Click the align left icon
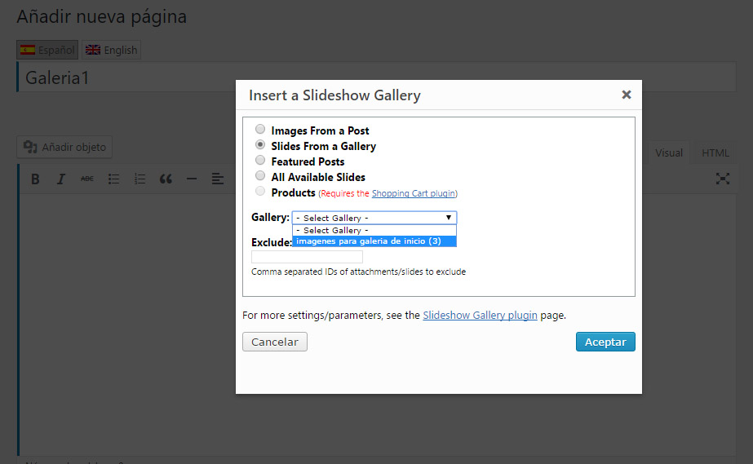The height and width of the screenshot is (464, 753). [x=218, y=179]
